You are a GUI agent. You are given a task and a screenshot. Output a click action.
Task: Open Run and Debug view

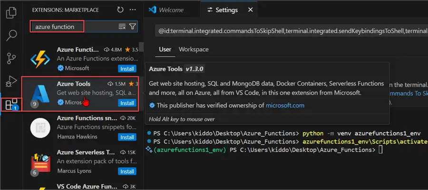11,81
